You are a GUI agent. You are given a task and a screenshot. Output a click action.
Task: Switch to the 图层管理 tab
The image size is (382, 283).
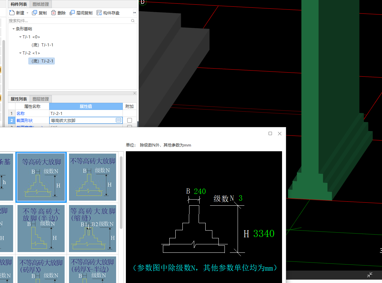(41, 99)
